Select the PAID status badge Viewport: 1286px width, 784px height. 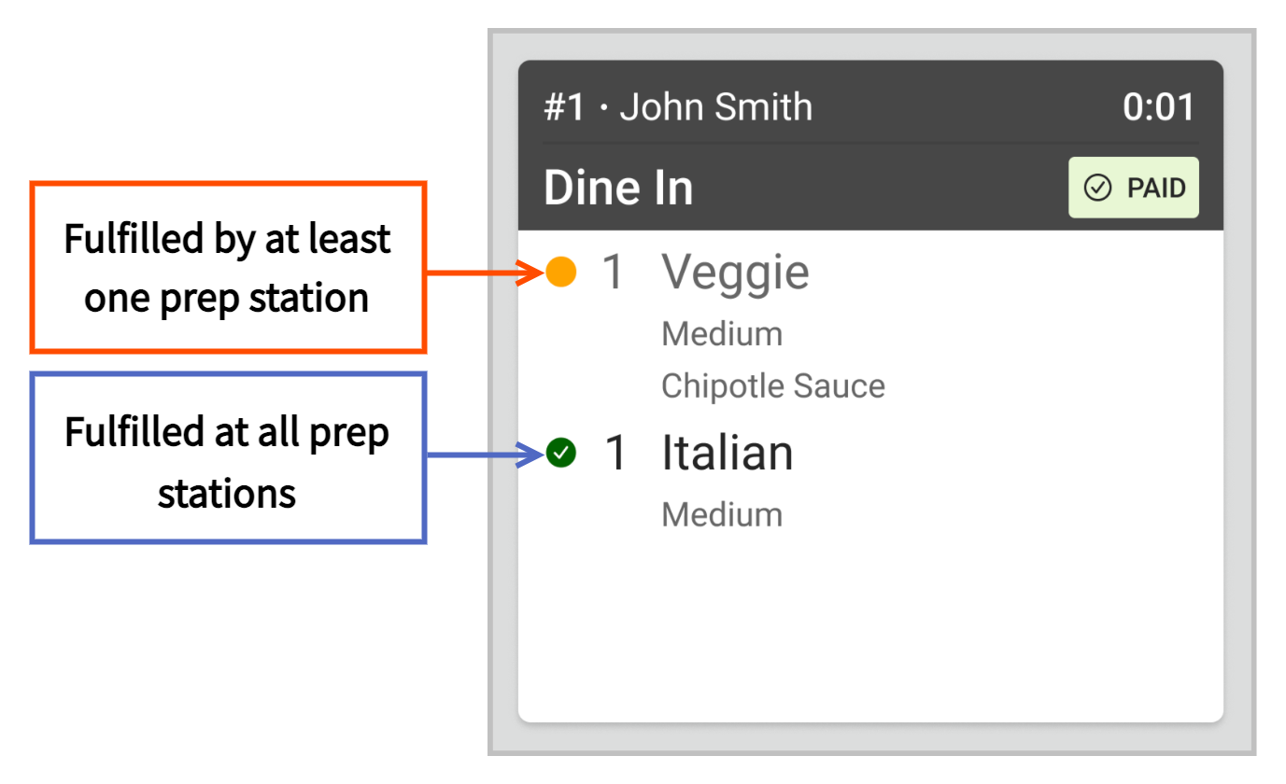click(x=1134, y=188)
